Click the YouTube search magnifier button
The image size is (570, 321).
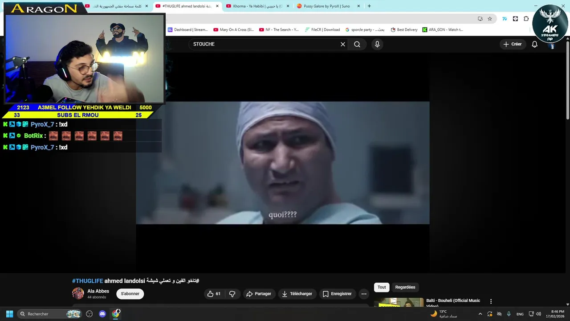pos(357,44)
